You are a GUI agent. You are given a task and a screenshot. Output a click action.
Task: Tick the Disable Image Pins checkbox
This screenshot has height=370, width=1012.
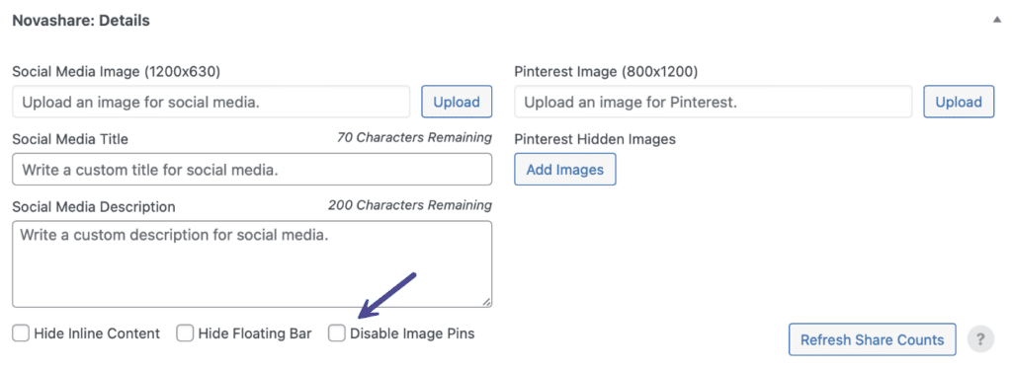pos(337,333)
